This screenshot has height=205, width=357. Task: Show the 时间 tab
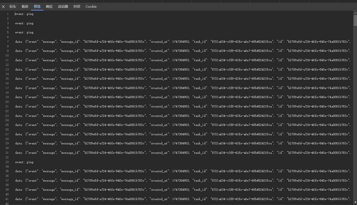77,7
